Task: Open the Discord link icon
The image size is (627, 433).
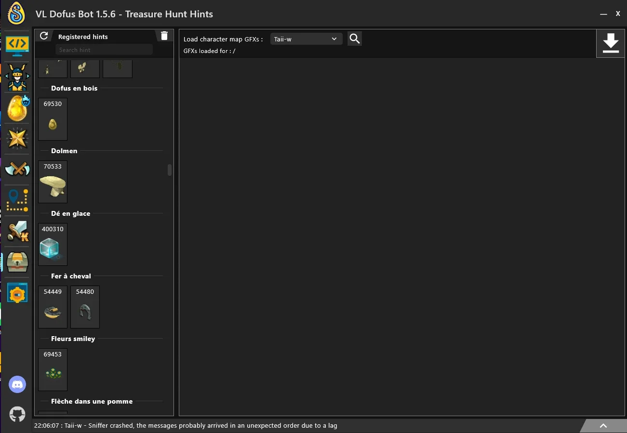Action: point(17,384)
